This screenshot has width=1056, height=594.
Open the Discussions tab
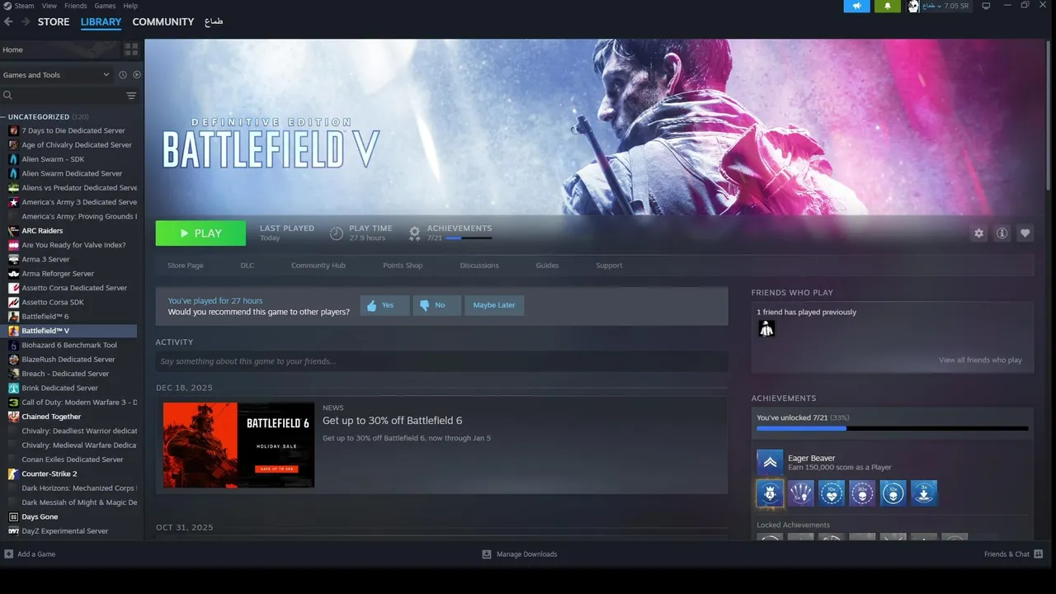[479, 266]
